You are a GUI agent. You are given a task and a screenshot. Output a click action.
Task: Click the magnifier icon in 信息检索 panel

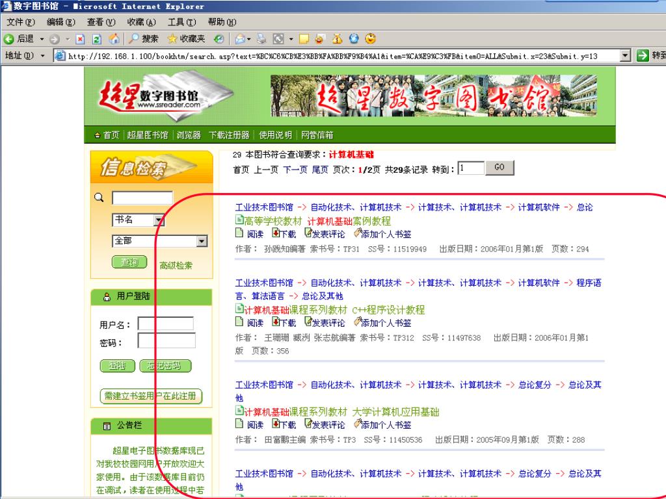click(x=99, y=198)
